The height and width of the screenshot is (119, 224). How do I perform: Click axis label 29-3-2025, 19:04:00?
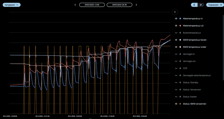140,116
